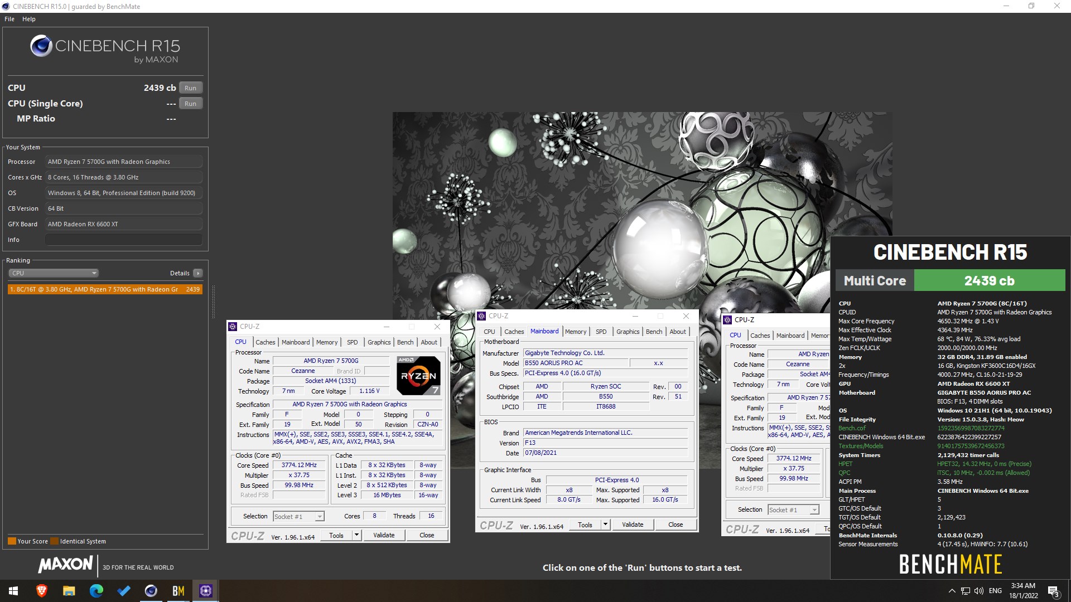
Task: Open Socket #1 dropdown in right CPU-Z window
Action: pos(793,510)
